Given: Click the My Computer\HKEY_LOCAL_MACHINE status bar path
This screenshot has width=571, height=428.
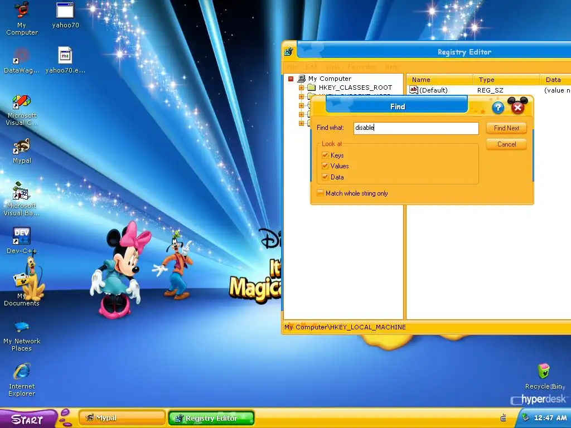Looking at the screenshot, I should [x=345, y=327].
